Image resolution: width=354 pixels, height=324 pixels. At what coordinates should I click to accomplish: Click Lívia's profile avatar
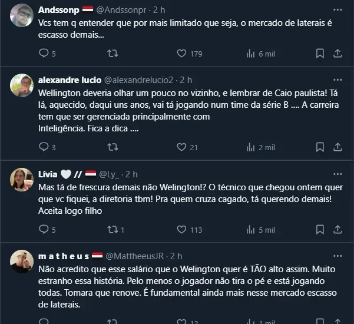pos(22,179)
